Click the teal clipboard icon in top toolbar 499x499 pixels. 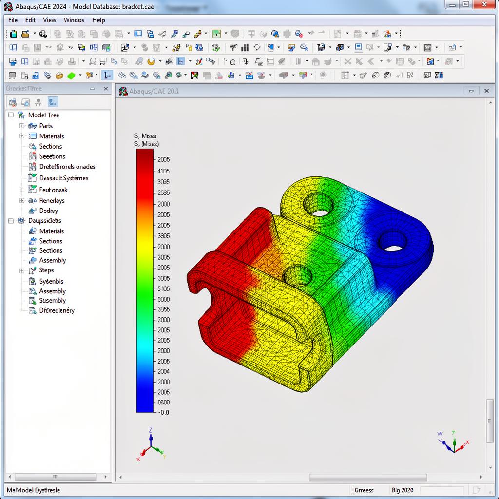tap(13, 34)
